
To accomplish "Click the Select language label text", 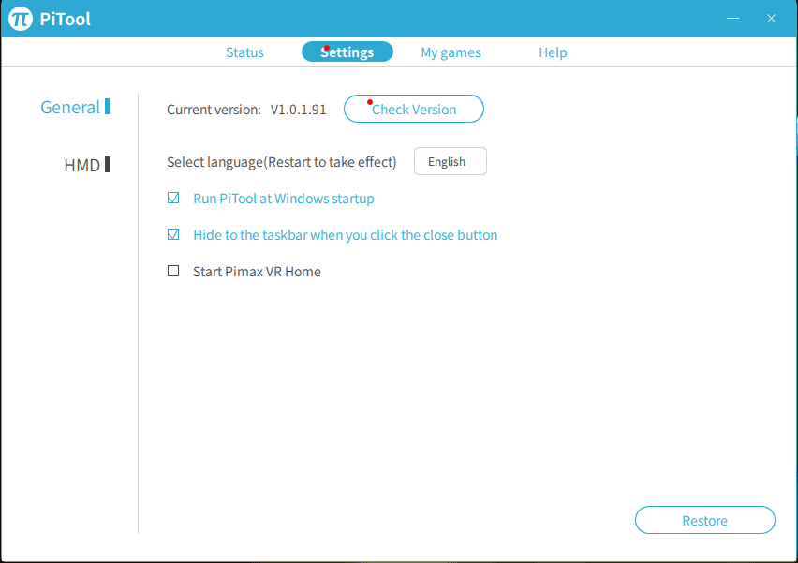I will click(x=281, y=162).
